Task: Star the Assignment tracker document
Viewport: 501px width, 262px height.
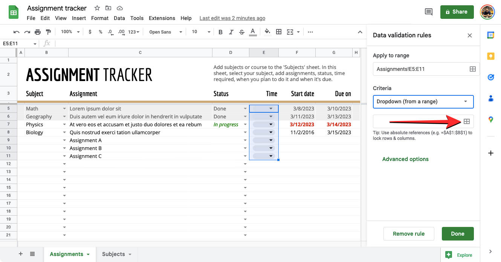Action: point(97,8)
